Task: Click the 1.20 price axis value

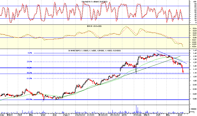Action: pyautogui.click(x=195, y=66)
